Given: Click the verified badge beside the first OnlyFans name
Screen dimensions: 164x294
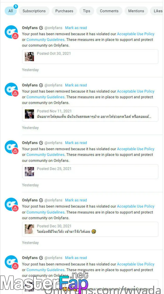Looking at the screenshot, I should 41,28.
